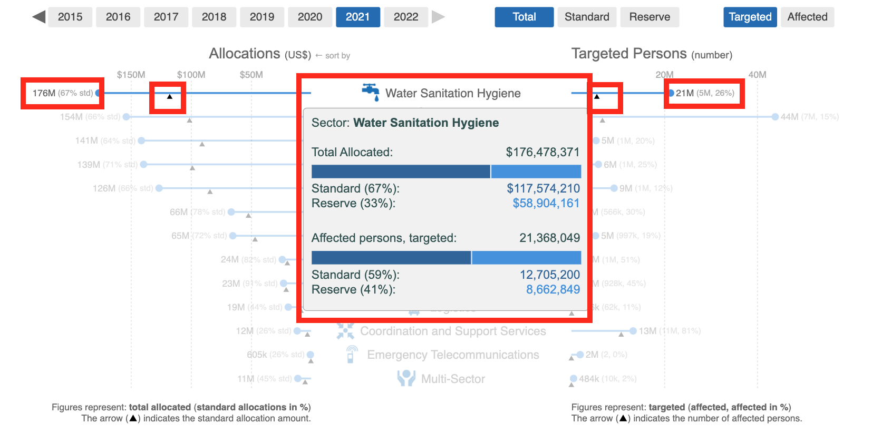This screenshot has height=444, width=872.
Task: Go to later years with right arrow
Action: [438, 17]
